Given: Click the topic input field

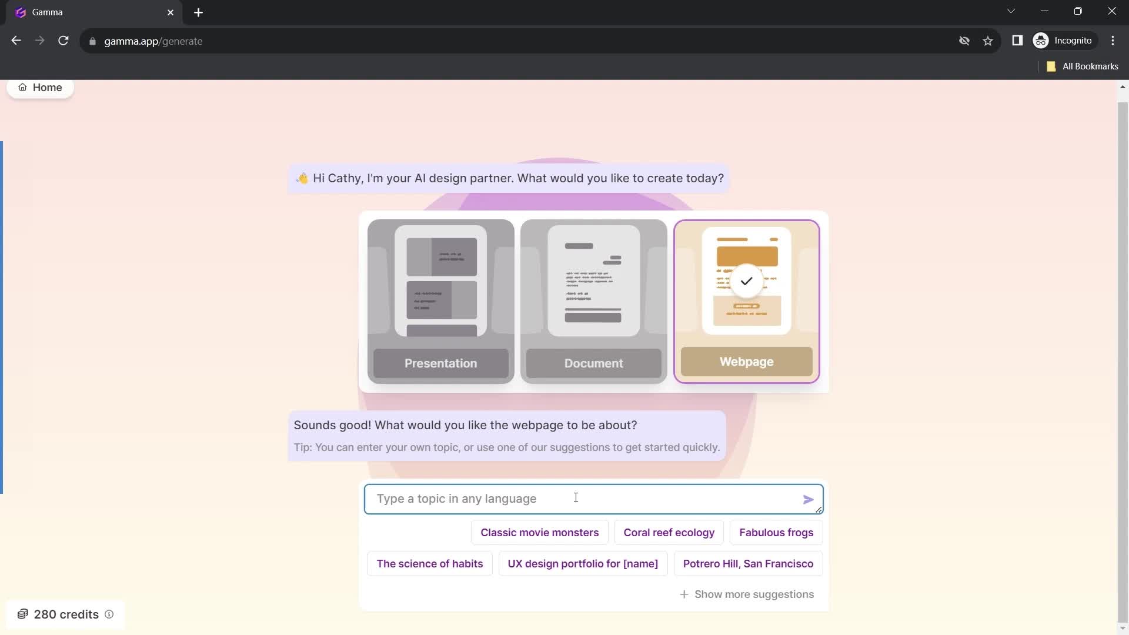Looking at the screenshot, I should [x=594, y=499].
